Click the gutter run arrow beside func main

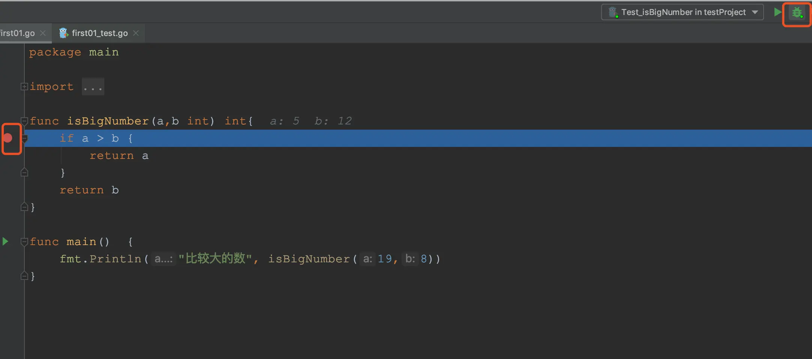pos(5,241)
